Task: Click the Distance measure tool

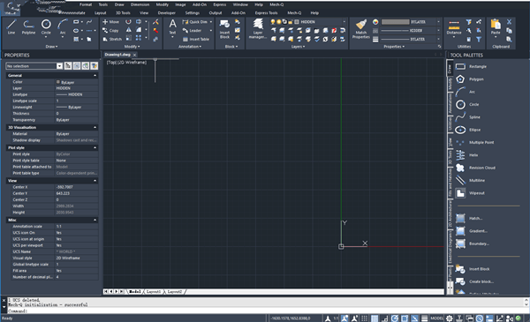Action: [x=454, y=27]
